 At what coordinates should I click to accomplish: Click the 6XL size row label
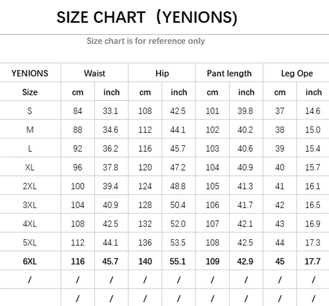point(30,261)
